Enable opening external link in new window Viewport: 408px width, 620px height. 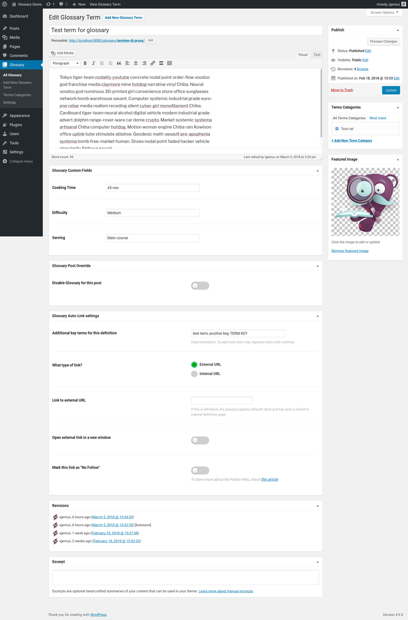coord(200,440)
